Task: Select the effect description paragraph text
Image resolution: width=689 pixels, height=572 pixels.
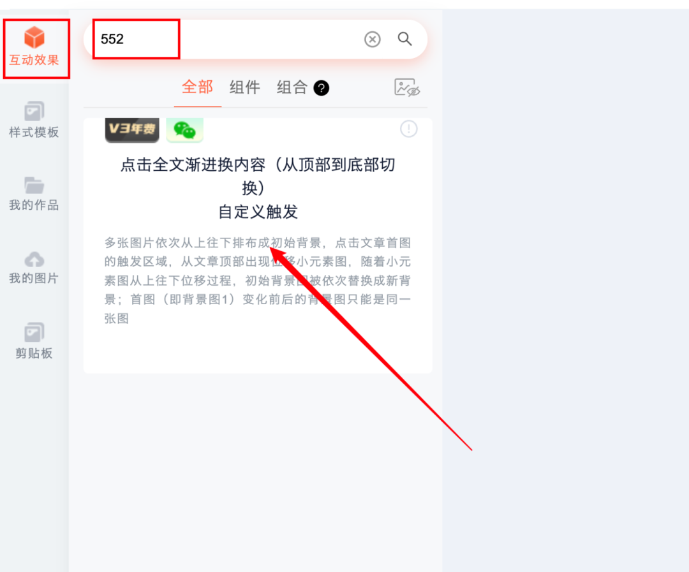Action: pos(258,281)
